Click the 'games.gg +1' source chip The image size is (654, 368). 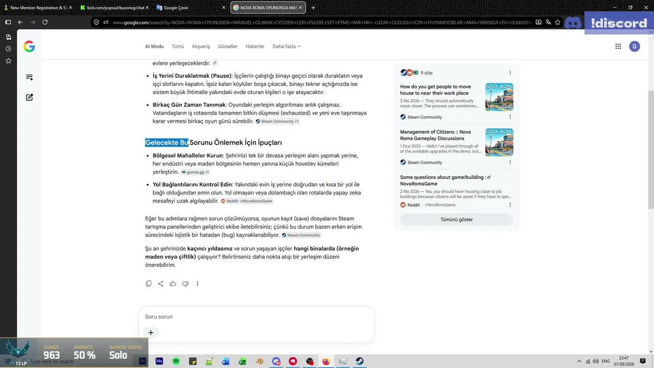tap(195, 172)
